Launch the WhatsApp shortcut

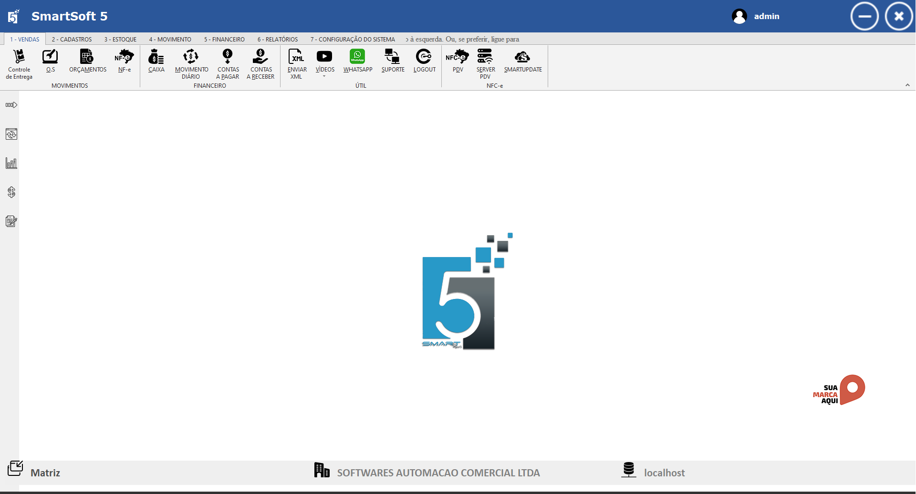[357, 61]
